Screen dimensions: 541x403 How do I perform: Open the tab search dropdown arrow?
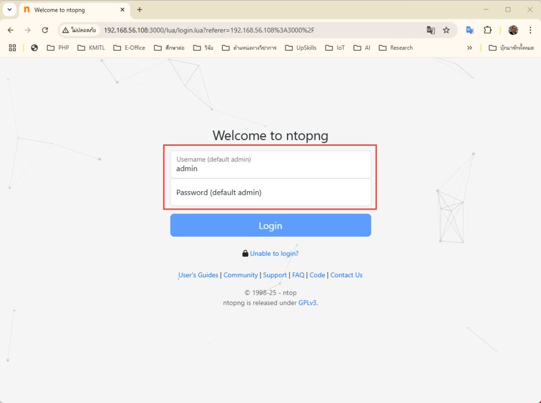coord(10,10)
